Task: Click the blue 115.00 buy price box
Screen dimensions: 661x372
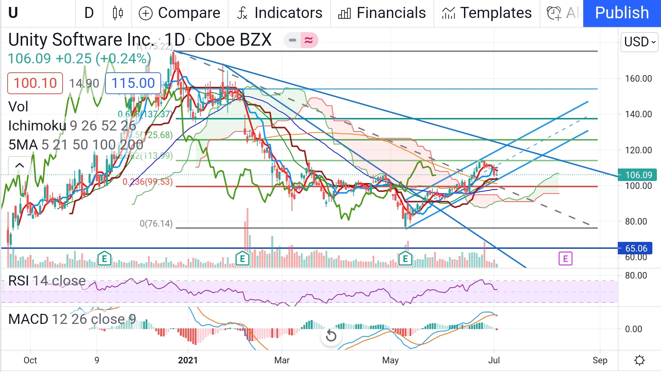Action: (133, 83)
